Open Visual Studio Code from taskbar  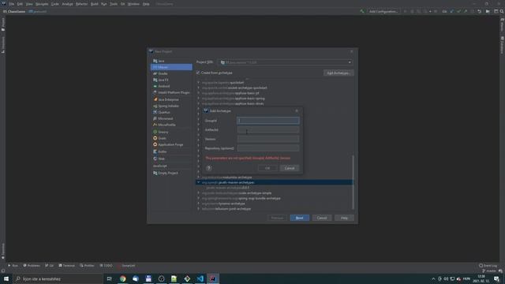(200, 278)
